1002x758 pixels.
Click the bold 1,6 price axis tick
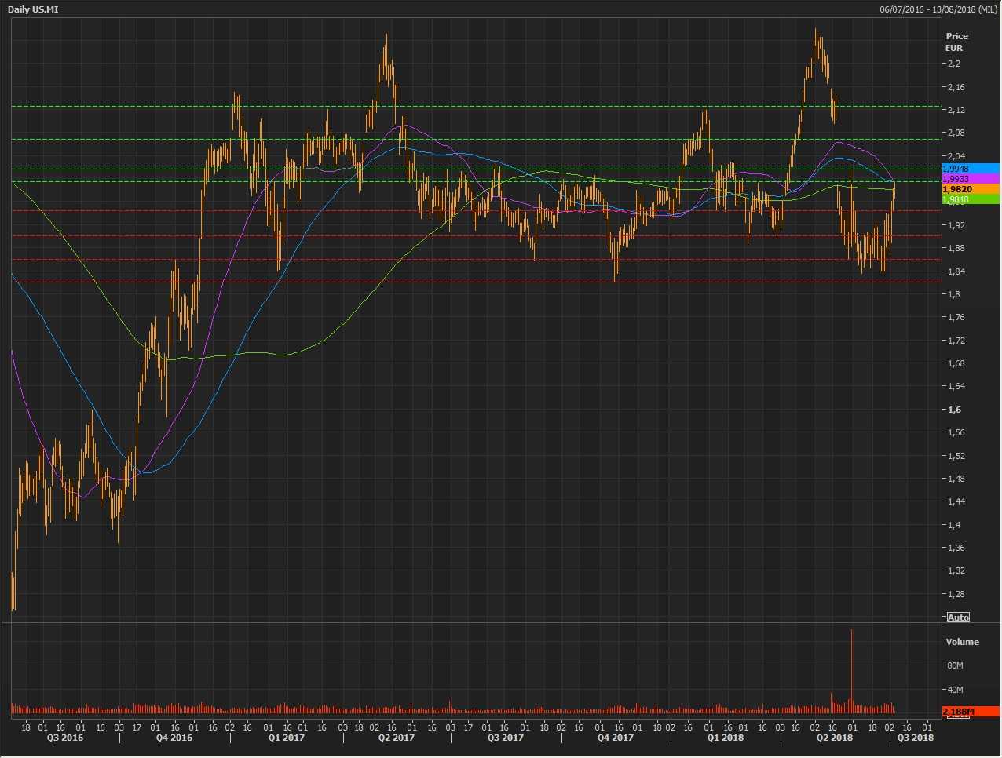point(953,410)
